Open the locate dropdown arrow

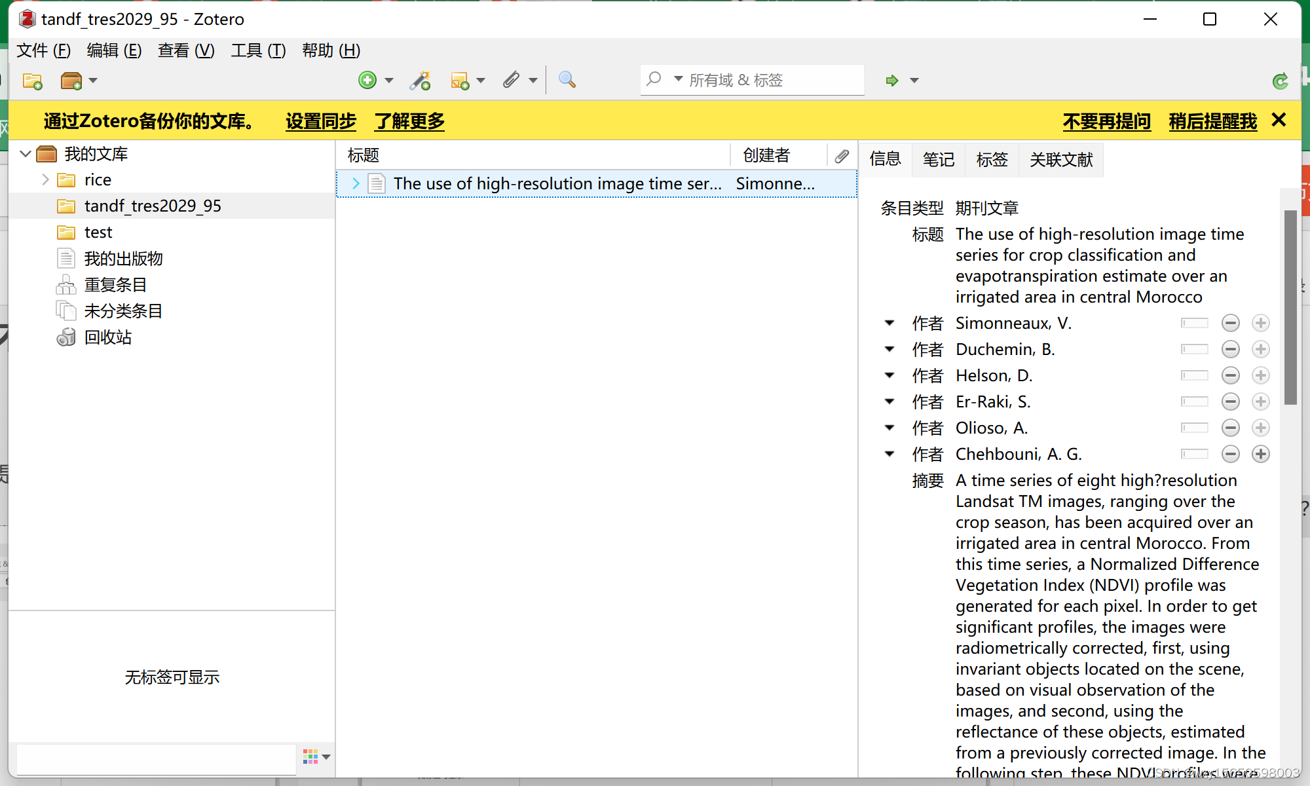point(914,81)
